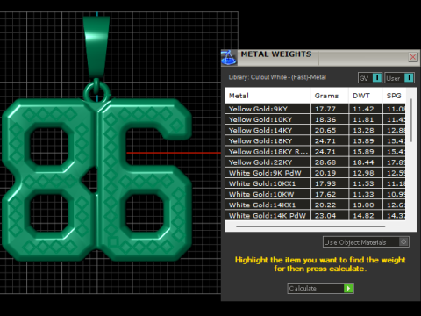The image size is (421, 316).
Task: Click the vertical scrollbar of the metal list
Action: 411,120
